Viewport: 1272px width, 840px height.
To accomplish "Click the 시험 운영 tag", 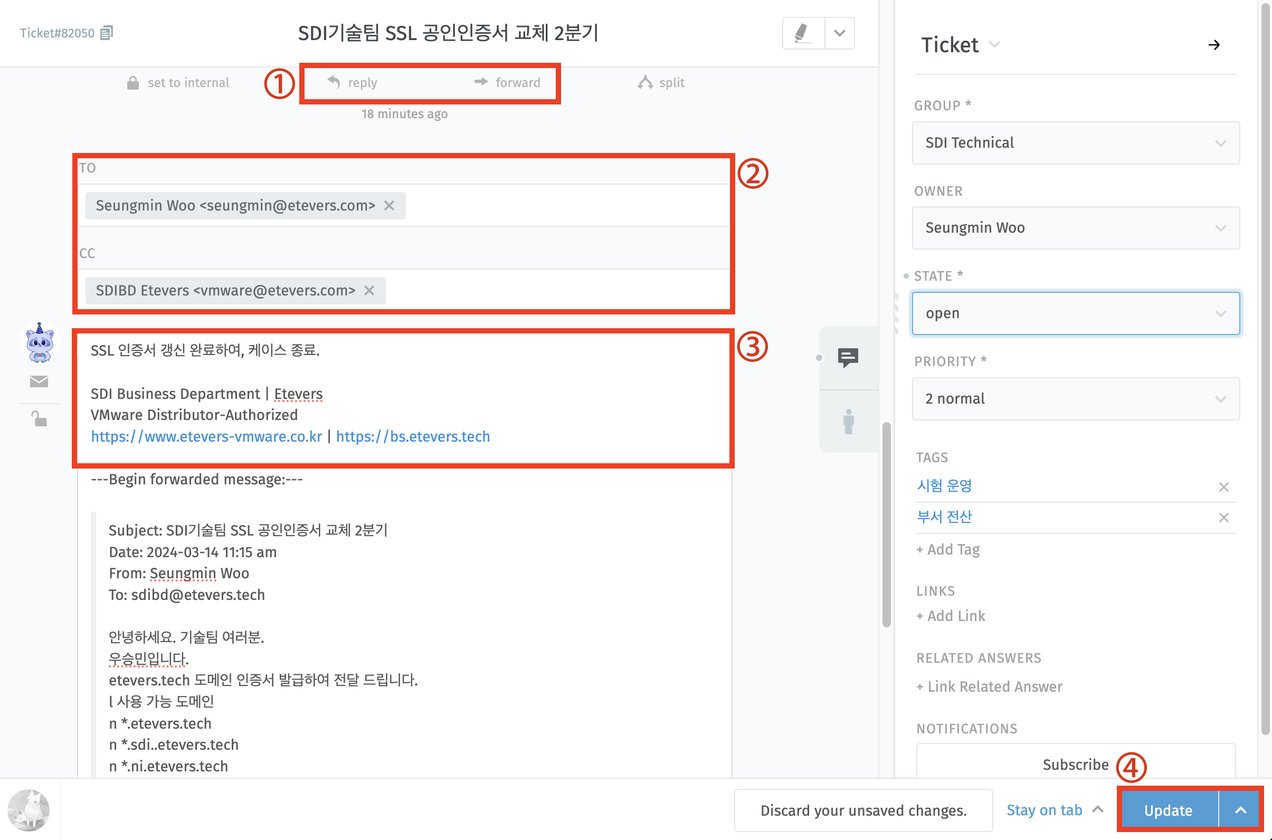I will point(944,485).
